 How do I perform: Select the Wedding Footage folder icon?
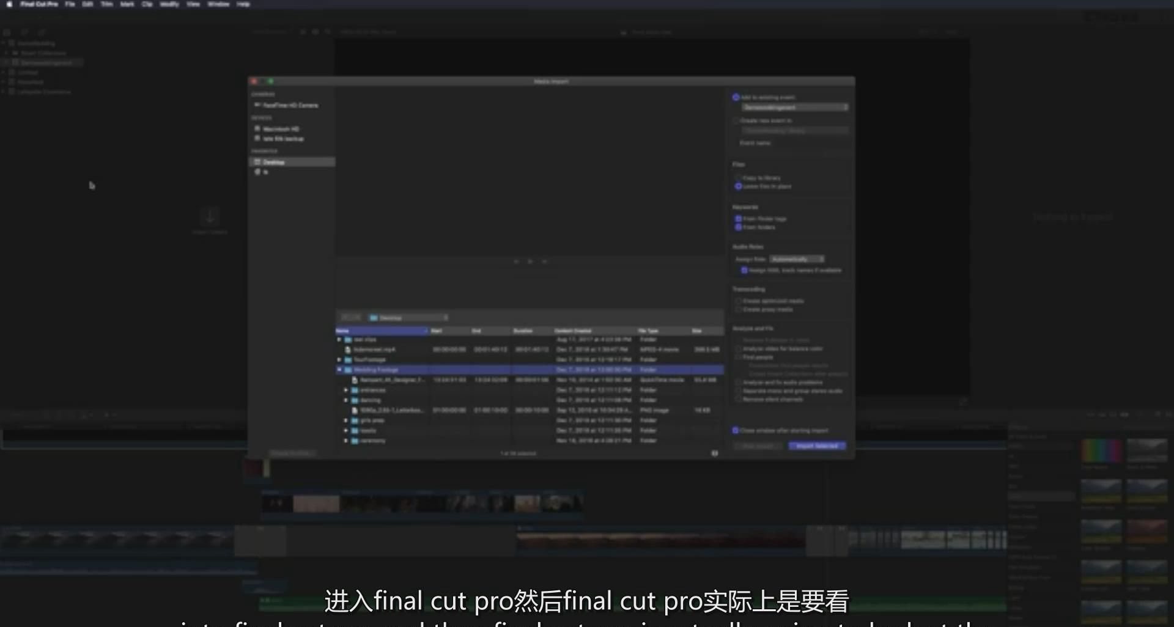click(348, 370)
